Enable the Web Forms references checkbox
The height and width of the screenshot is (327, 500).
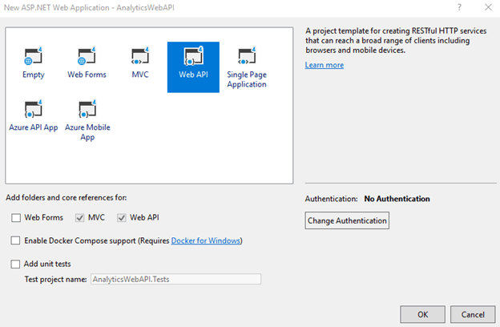coord(16,218)
